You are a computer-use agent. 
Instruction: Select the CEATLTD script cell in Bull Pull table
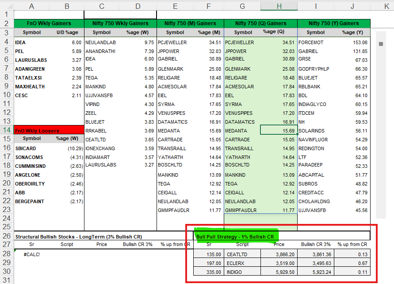242,254
